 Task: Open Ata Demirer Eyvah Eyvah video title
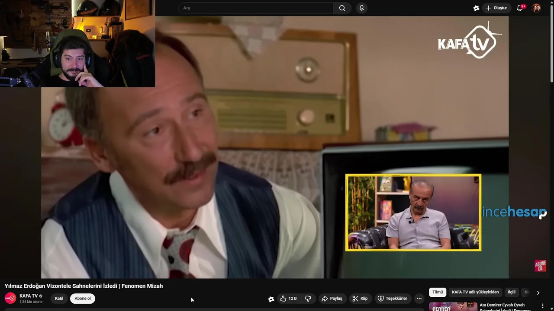click(x=505, y=307)
